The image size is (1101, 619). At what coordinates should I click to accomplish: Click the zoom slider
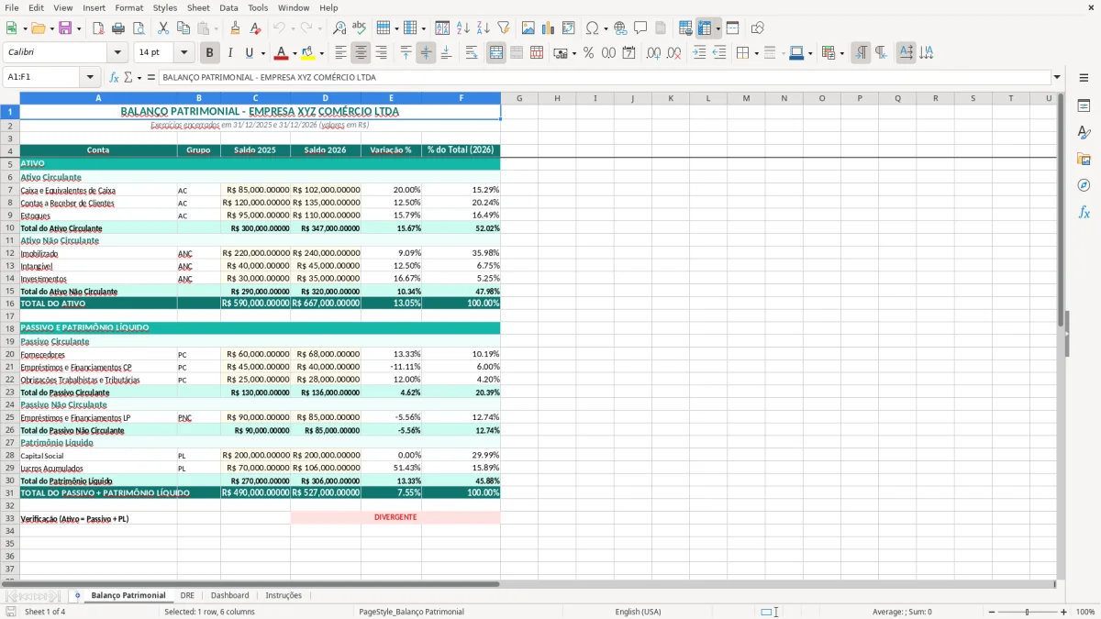pos(1027,612)
